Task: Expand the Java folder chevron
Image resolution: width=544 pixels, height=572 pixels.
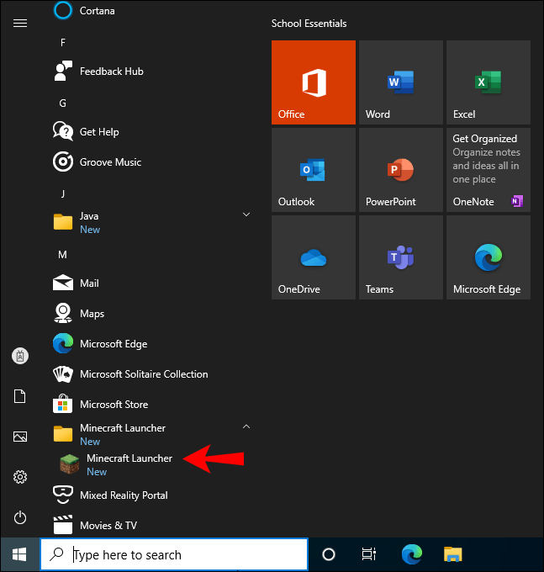Action: [x=246, y=214]
